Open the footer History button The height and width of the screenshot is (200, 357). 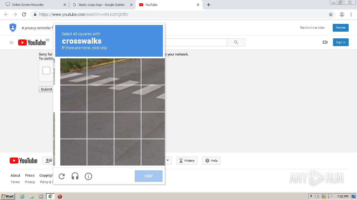[x=187, y=161]
